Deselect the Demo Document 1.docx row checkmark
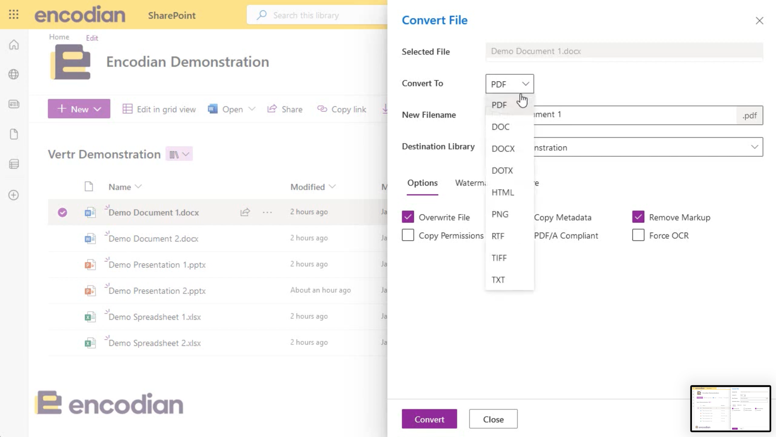Screen dimensions: 776x437 tap(62, 212)
